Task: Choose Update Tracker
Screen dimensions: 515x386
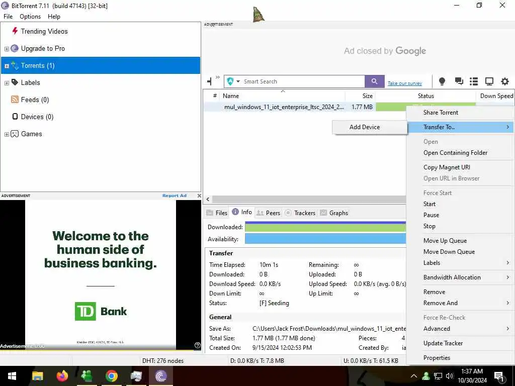Action: (x=460, y=343)
